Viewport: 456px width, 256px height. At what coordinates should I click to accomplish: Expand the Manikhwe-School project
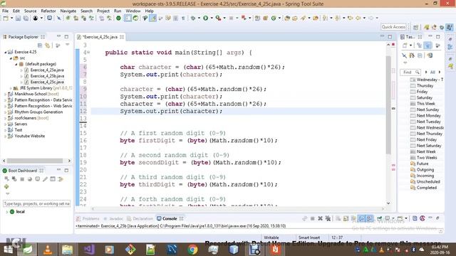[5, 94]
